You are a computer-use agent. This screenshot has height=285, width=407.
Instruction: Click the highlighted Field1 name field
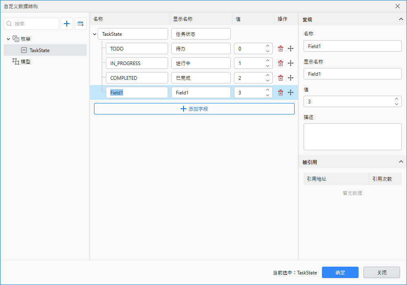click(x=137, y=92)
